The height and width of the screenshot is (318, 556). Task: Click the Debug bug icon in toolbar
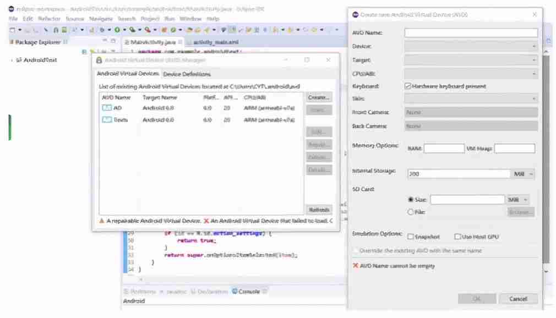[102, 30]
